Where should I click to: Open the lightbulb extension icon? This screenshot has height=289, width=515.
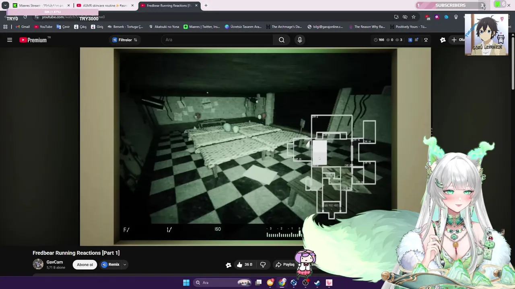click(456, 17)
